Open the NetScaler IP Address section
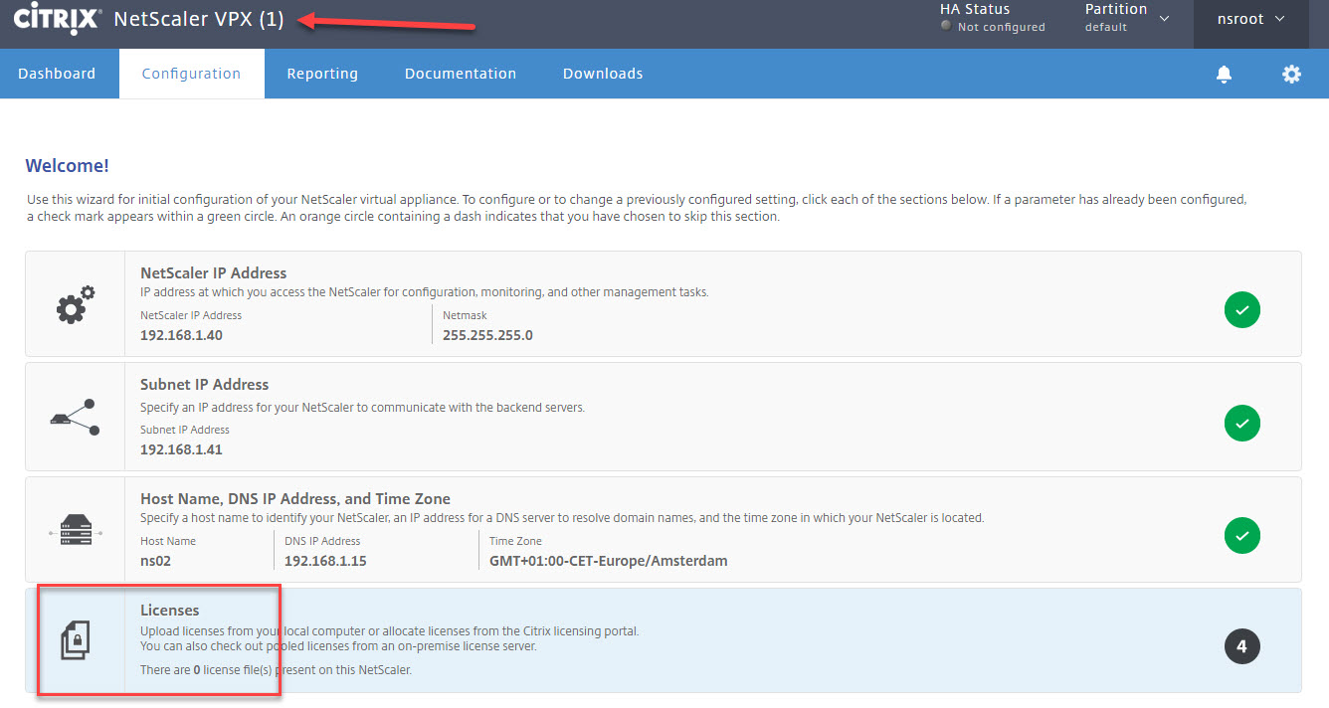The width and height of the screenshot is (1329, 708). tap(664, 304)
